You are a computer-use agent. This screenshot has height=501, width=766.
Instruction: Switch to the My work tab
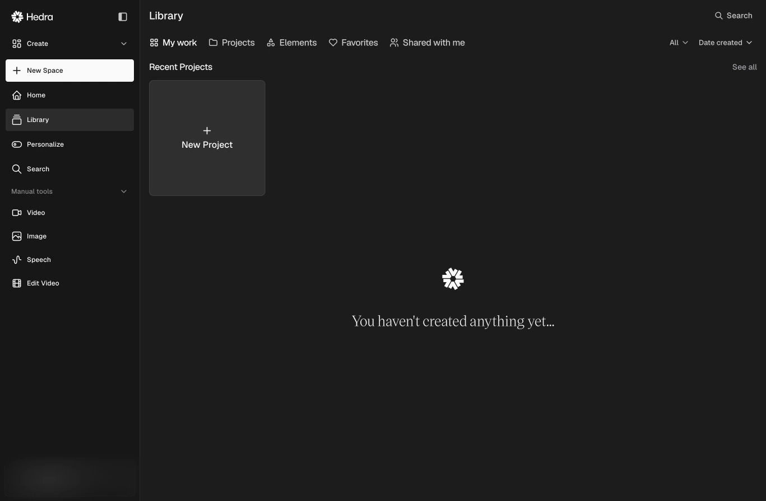point(173,43)
